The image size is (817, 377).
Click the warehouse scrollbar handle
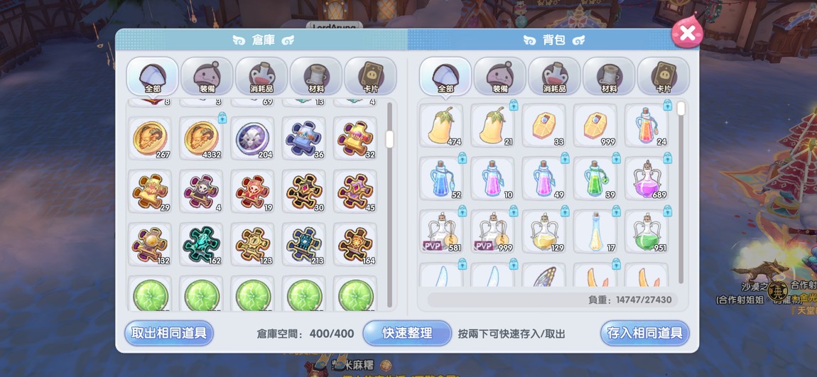389,139
